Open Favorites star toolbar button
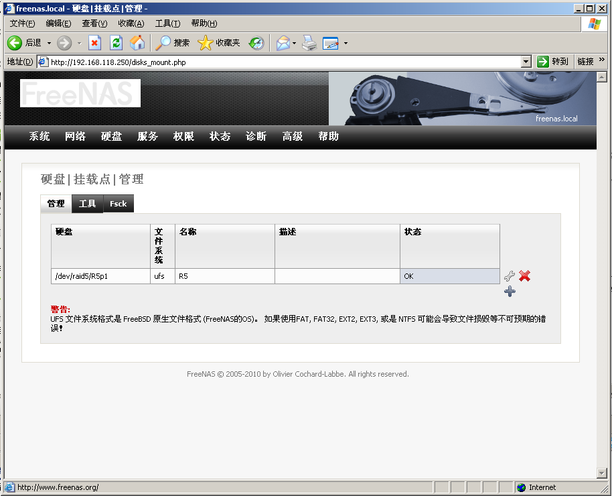The width and height of the screenshot is (612, 496). (x=218, y=43)
